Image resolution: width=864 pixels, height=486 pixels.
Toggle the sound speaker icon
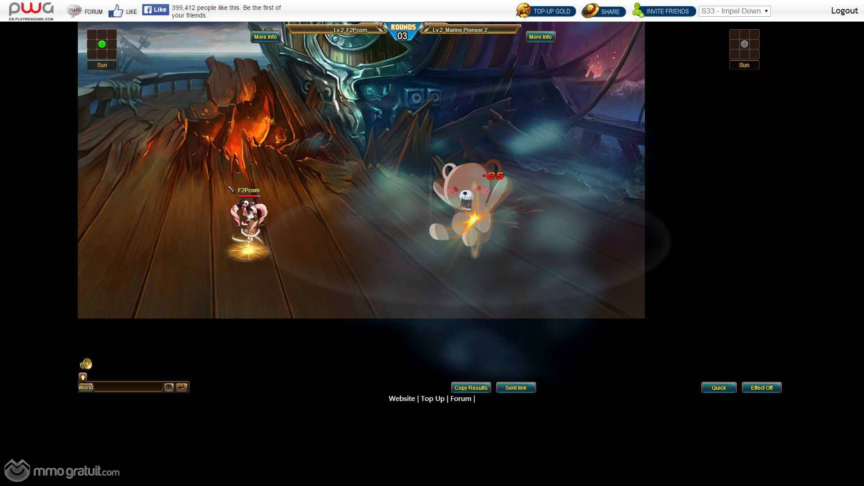[x=86, y=364]
